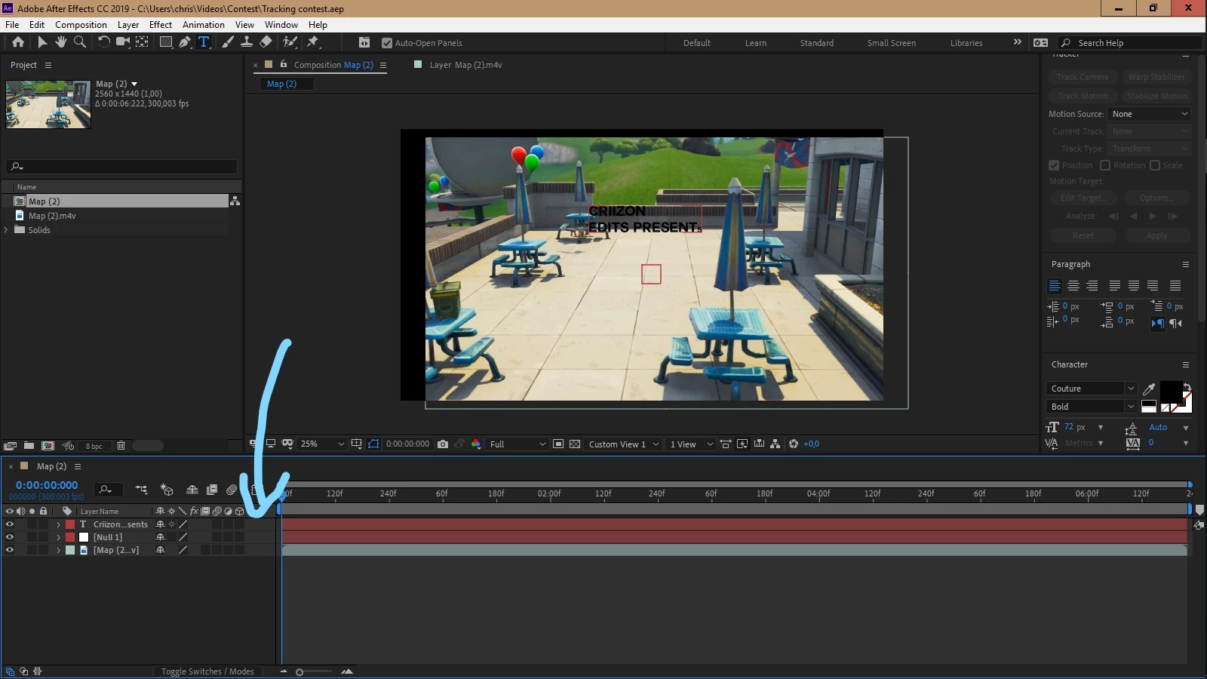Screen dimensions: 1207x679
Task: Open the composition mini-flowchart icon in timeline
Action: [141, 490]
